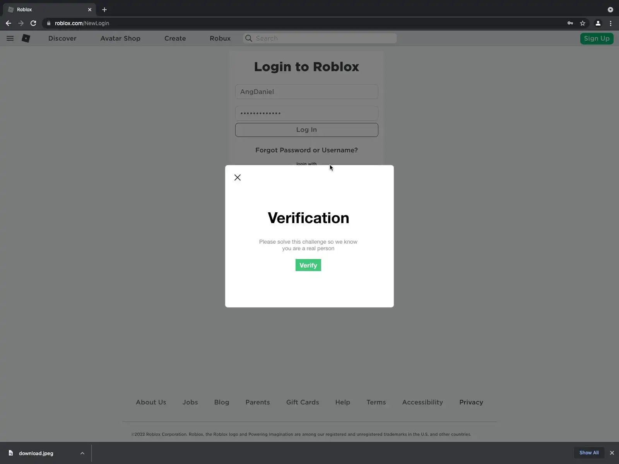The image size is (619, 464).
Task: Click the Roblox logo icon
Action: click(x=26, y=38)
